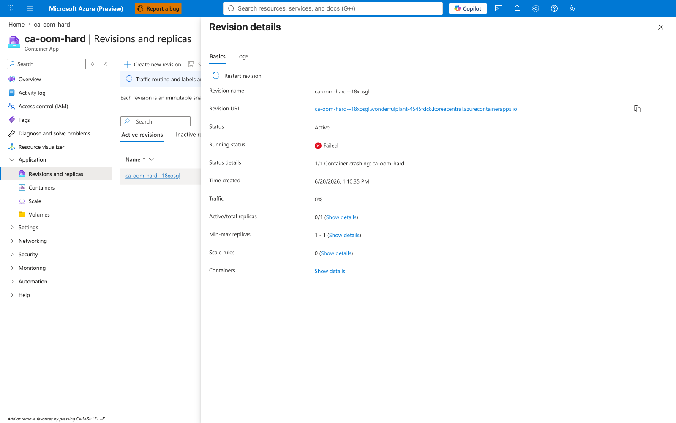
Task: Open the help question mark icon
Action: [554, 8]
